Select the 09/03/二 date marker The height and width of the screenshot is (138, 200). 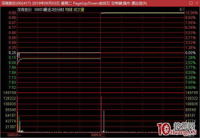tap(98, 135)
